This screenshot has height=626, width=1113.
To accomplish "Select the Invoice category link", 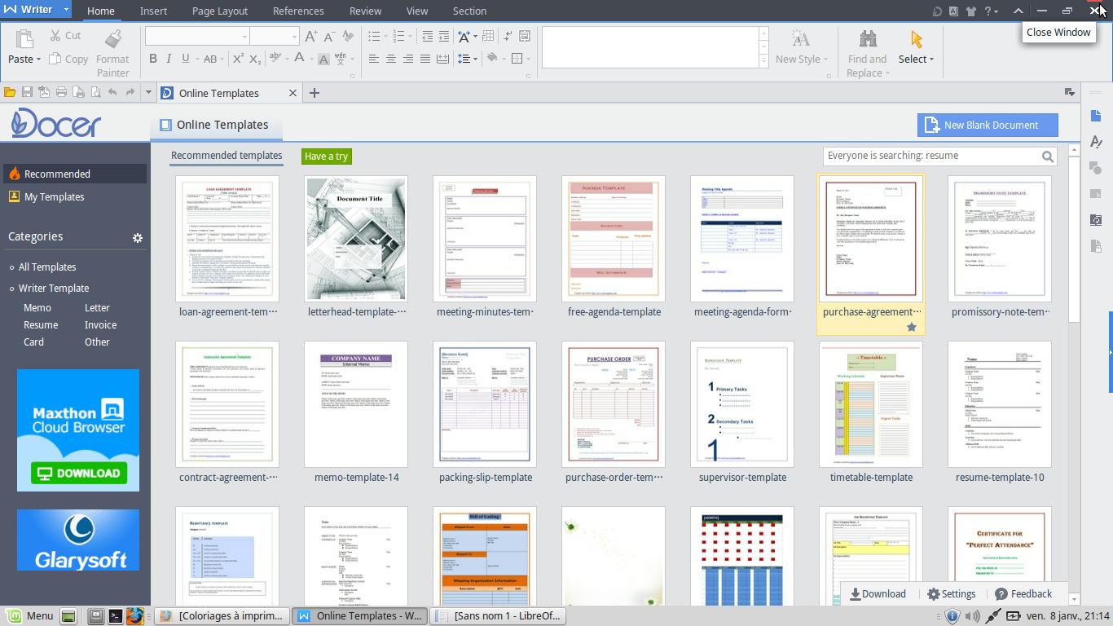I will coord(100,324).
